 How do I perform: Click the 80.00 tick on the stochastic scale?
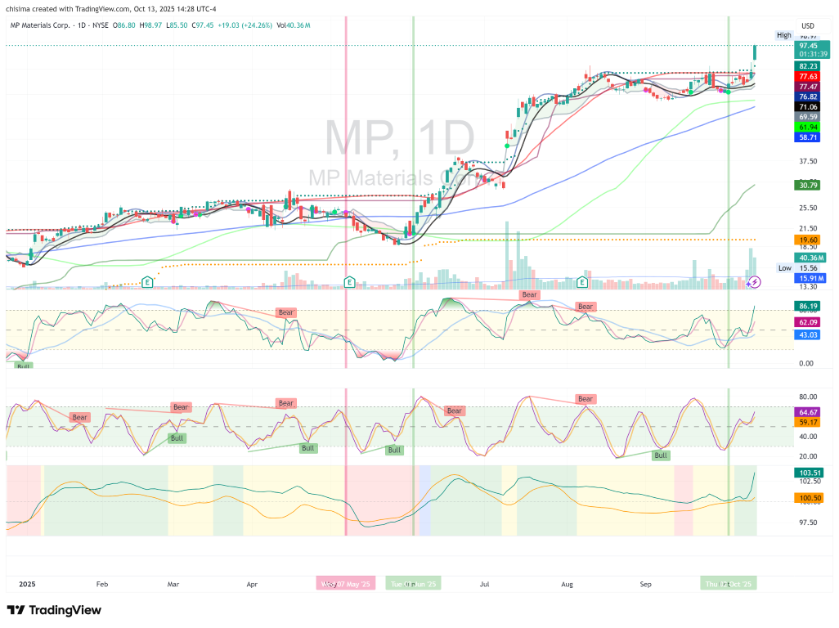(808, 397)
